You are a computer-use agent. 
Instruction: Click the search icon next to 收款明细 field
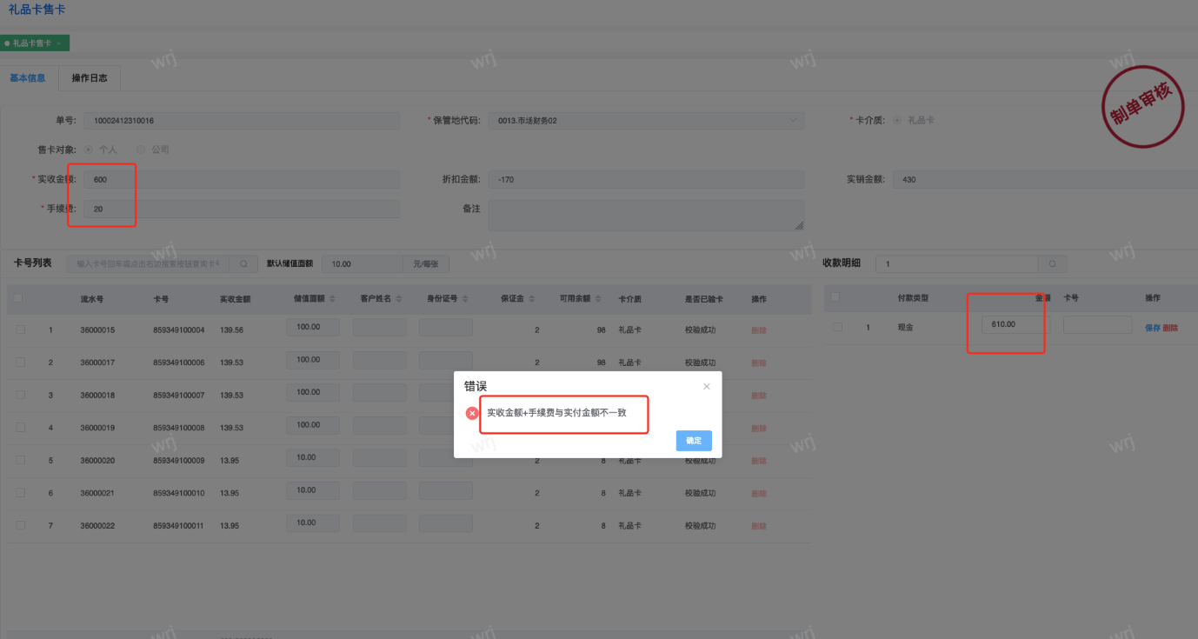(1052, 263)
